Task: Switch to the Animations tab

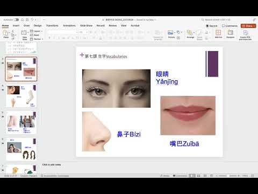Action: [69, 25]
